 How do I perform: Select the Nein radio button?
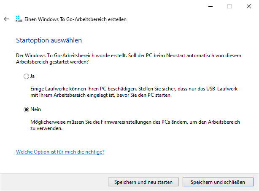point(27,109)
